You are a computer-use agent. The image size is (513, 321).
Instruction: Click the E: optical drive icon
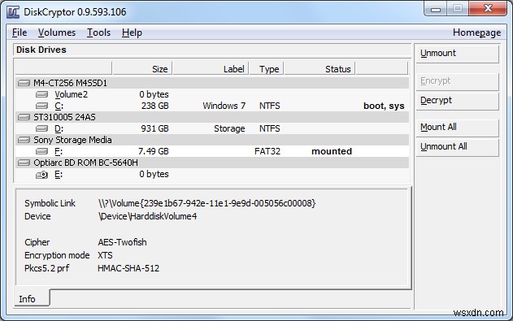point(41,175)
